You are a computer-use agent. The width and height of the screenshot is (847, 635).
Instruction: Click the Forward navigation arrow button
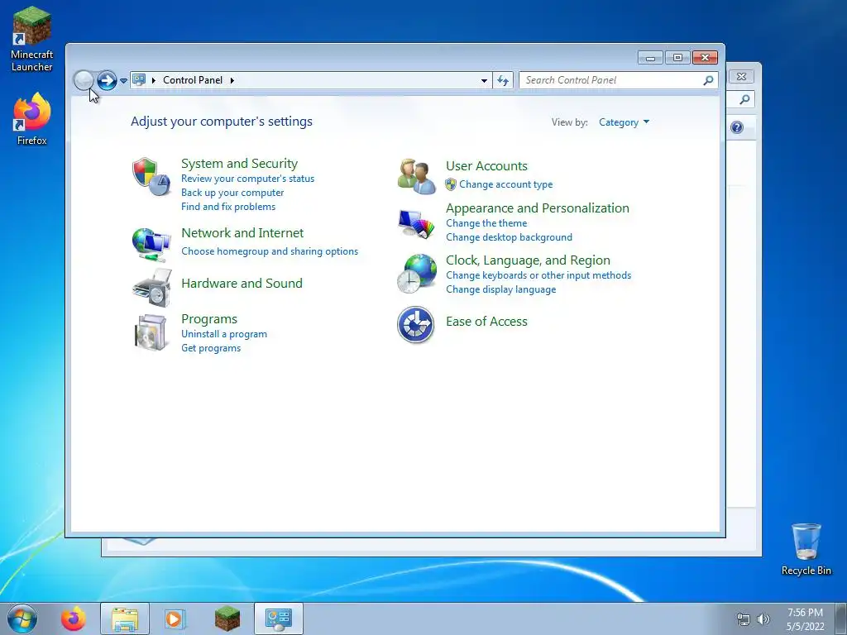[107, 80]
